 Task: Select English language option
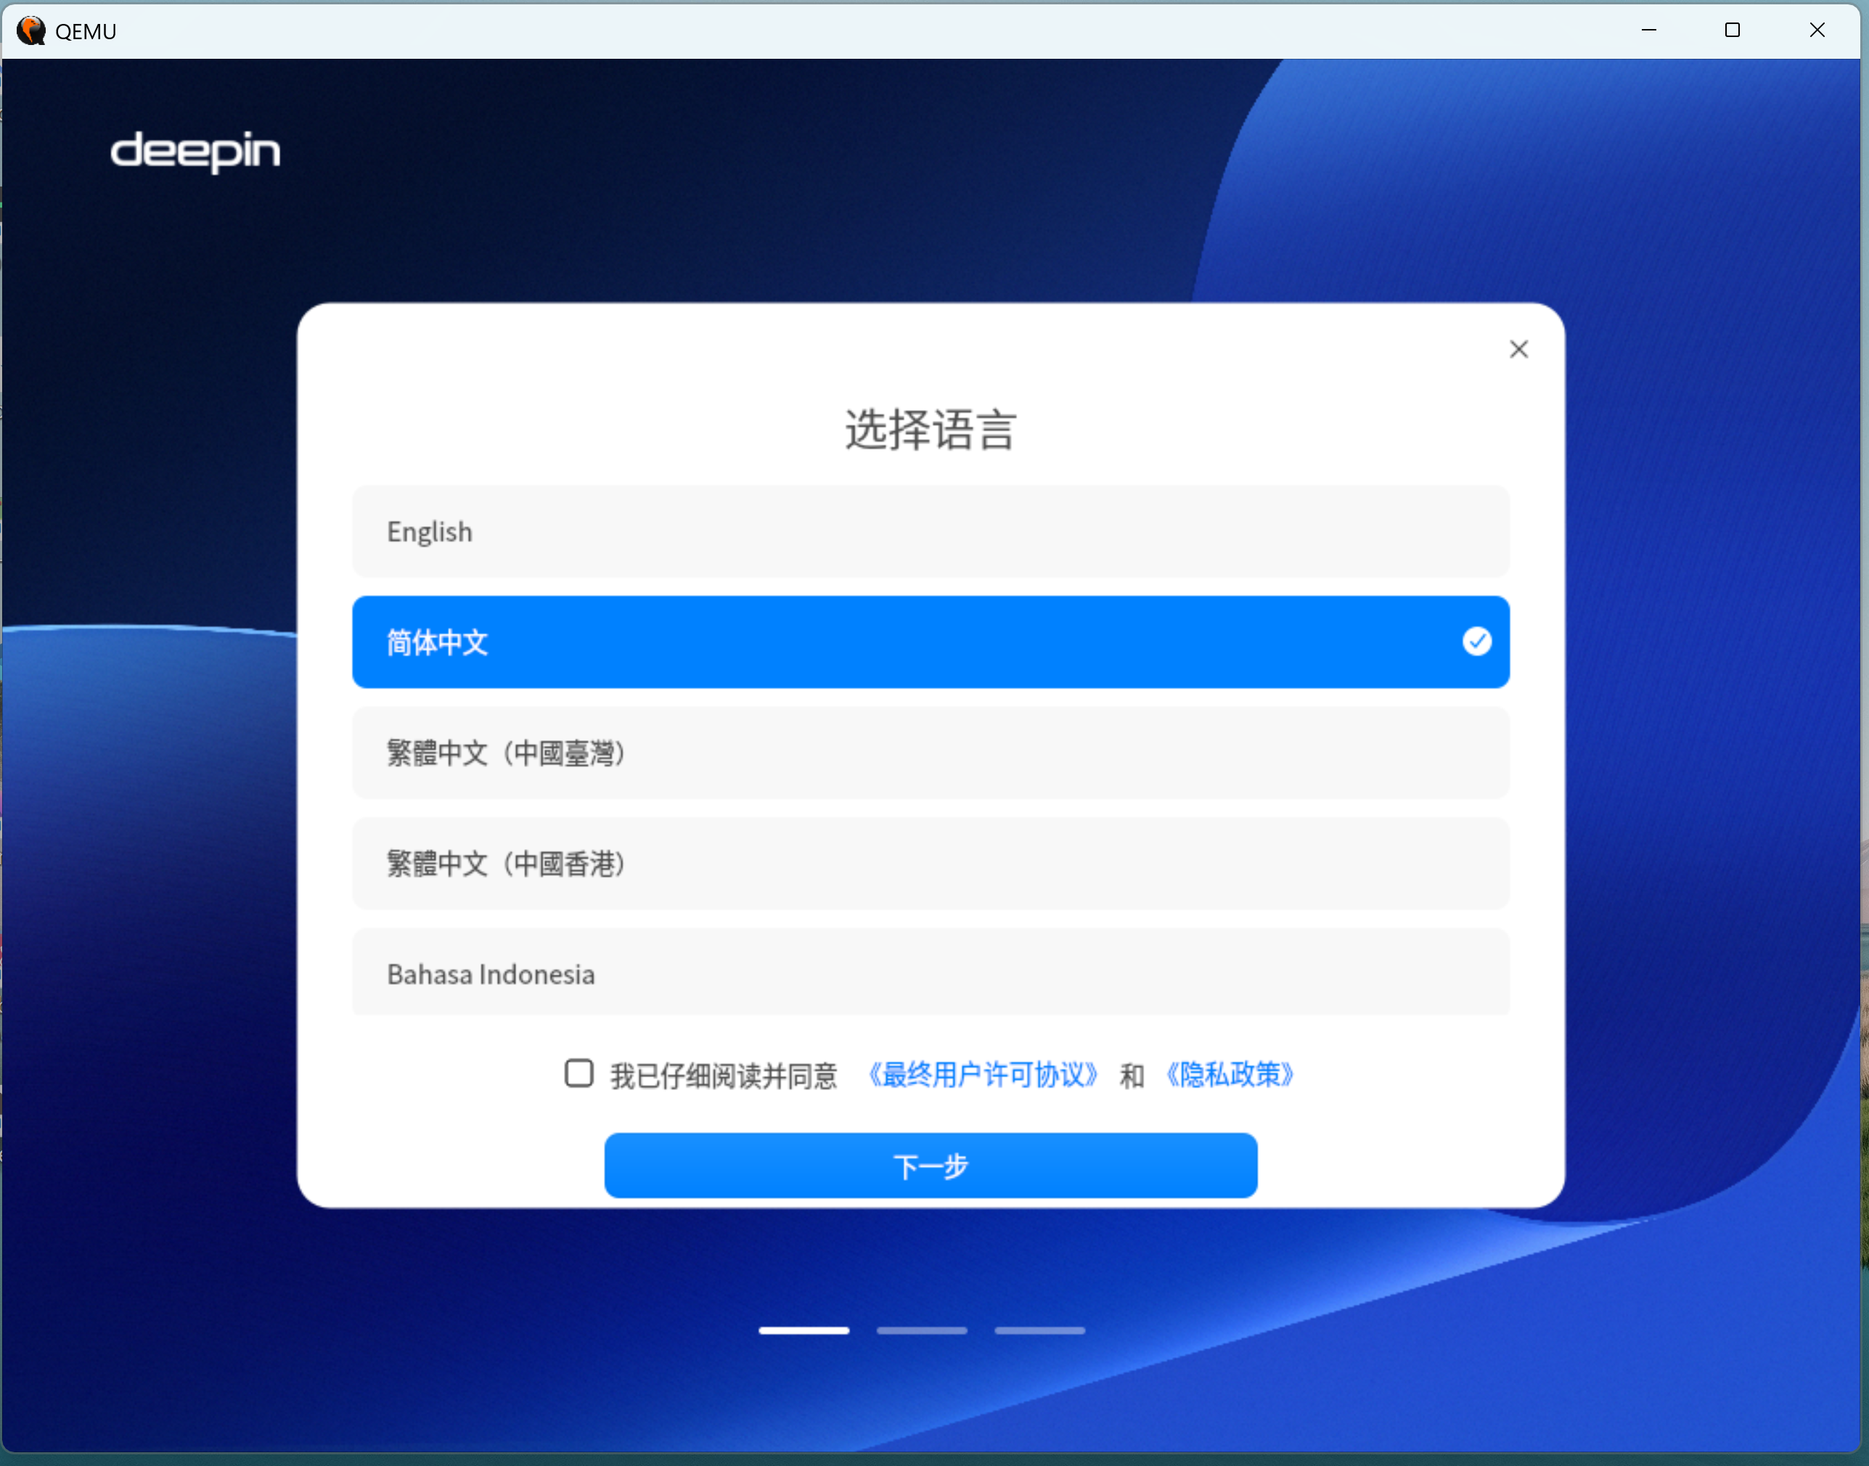coord(931,531)
